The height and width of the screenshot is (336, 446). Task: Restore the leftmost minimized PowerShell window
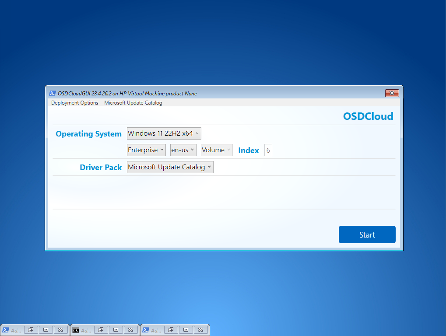click(x=31, y=330)
